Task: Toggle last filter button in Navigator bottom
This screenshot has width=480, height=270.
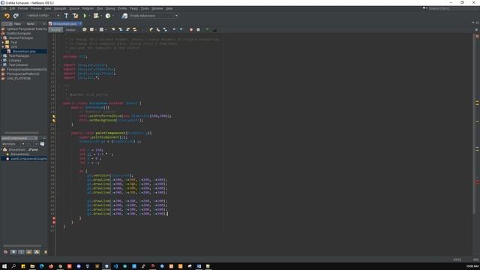Action: point(46,252)
